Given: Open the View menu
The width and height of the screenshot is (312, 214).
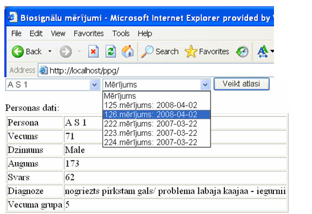Looking at the screenshot, I should (x=58, y=34).
